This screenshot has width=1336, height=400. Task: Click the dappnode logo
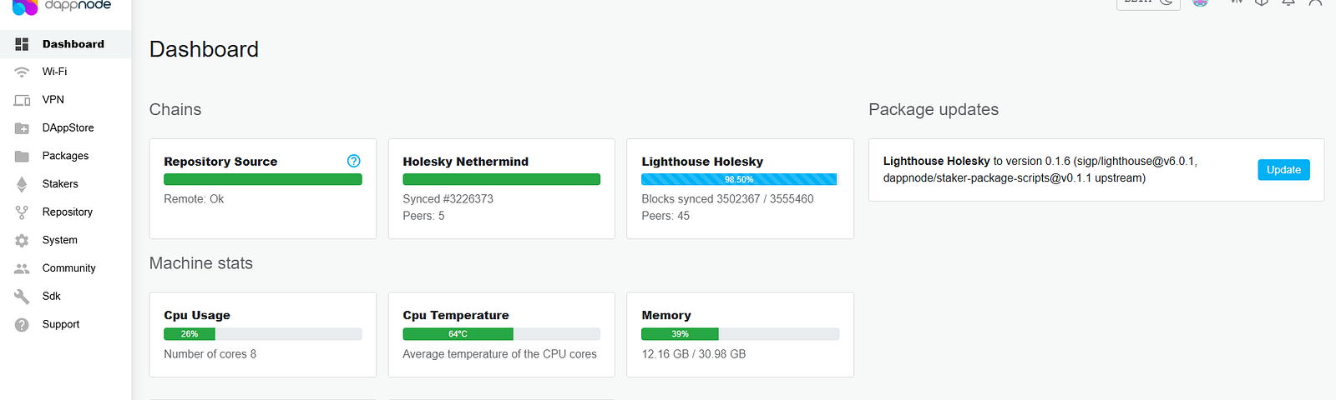click(62, 5)
